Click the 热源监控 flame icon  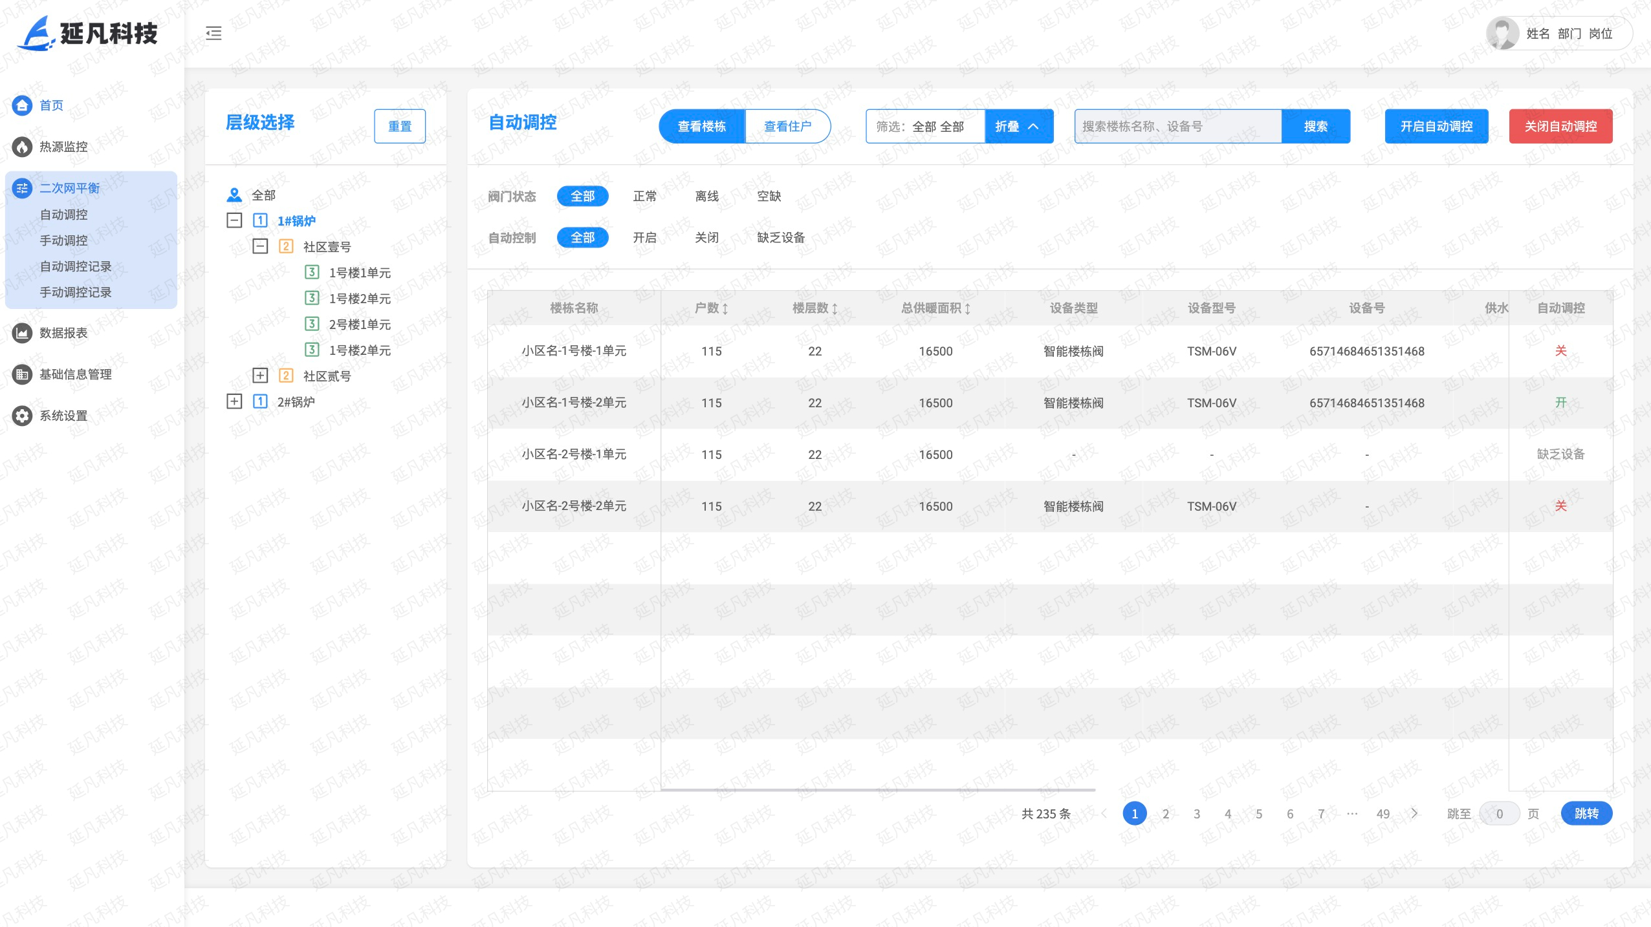(x=22, y=147)
